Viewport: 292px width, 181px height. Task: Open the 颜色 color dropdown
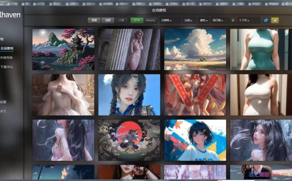coord(204,20)
